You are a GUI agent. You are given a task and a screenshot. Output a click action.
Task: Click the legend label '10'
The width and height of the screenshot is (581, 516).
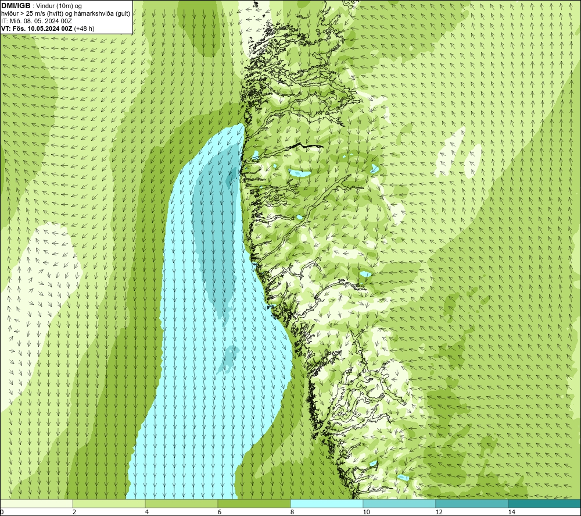(366, 512)
